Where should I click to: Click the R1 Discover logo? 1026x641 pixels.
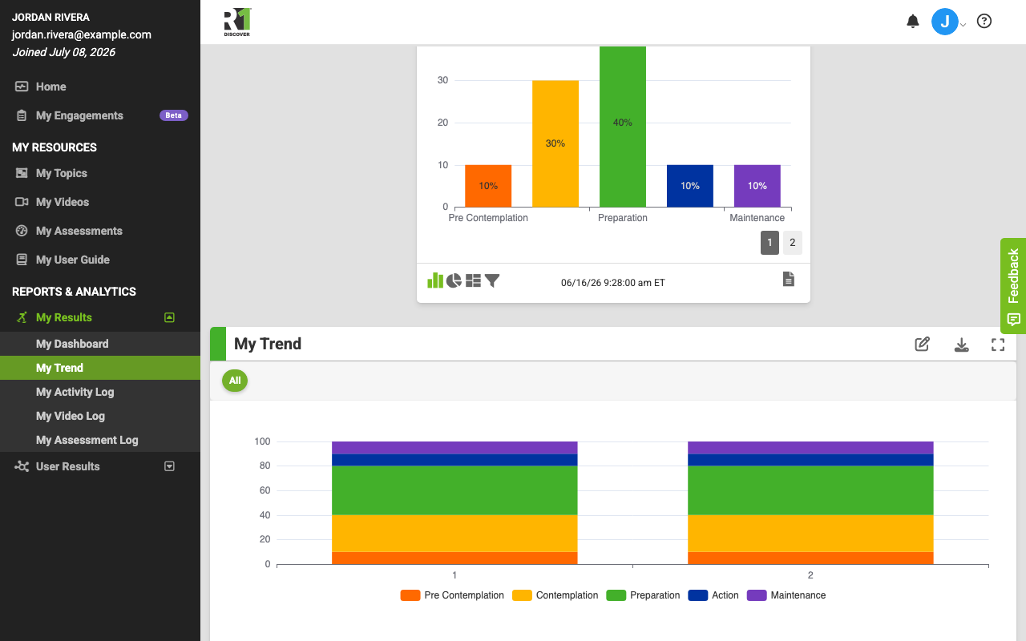coord(237,22)
